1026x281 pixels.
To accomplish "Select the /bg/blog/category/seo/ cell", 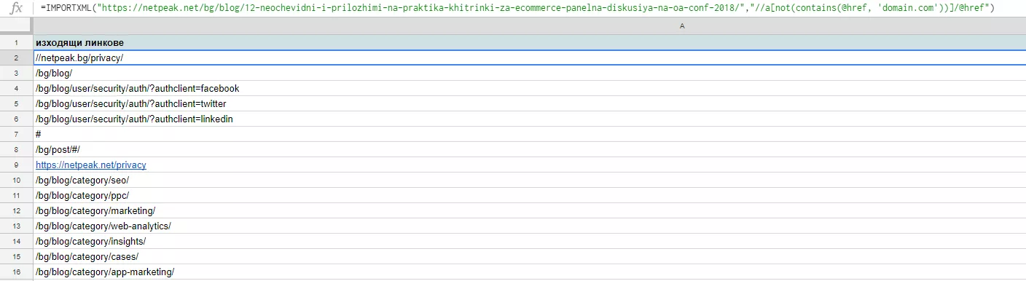I will [530, 181].
